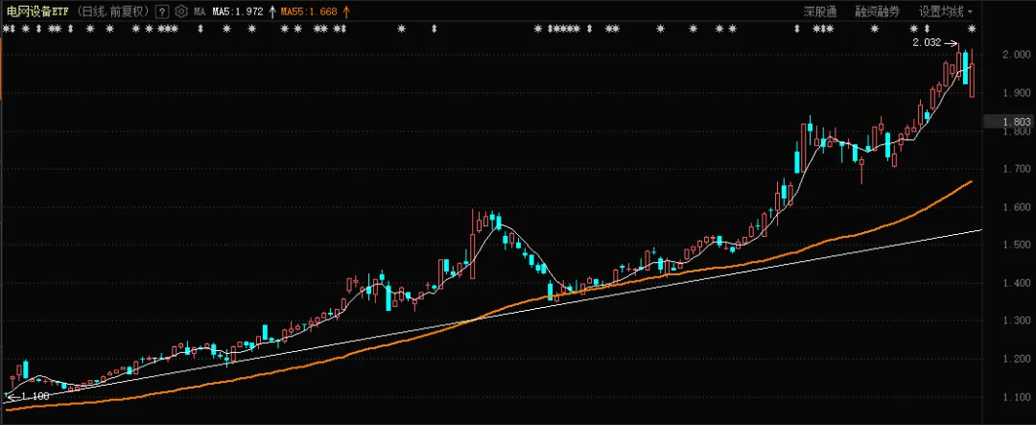
Task: Click the MA55:1.668 value
Action: (x=309, y=12)
